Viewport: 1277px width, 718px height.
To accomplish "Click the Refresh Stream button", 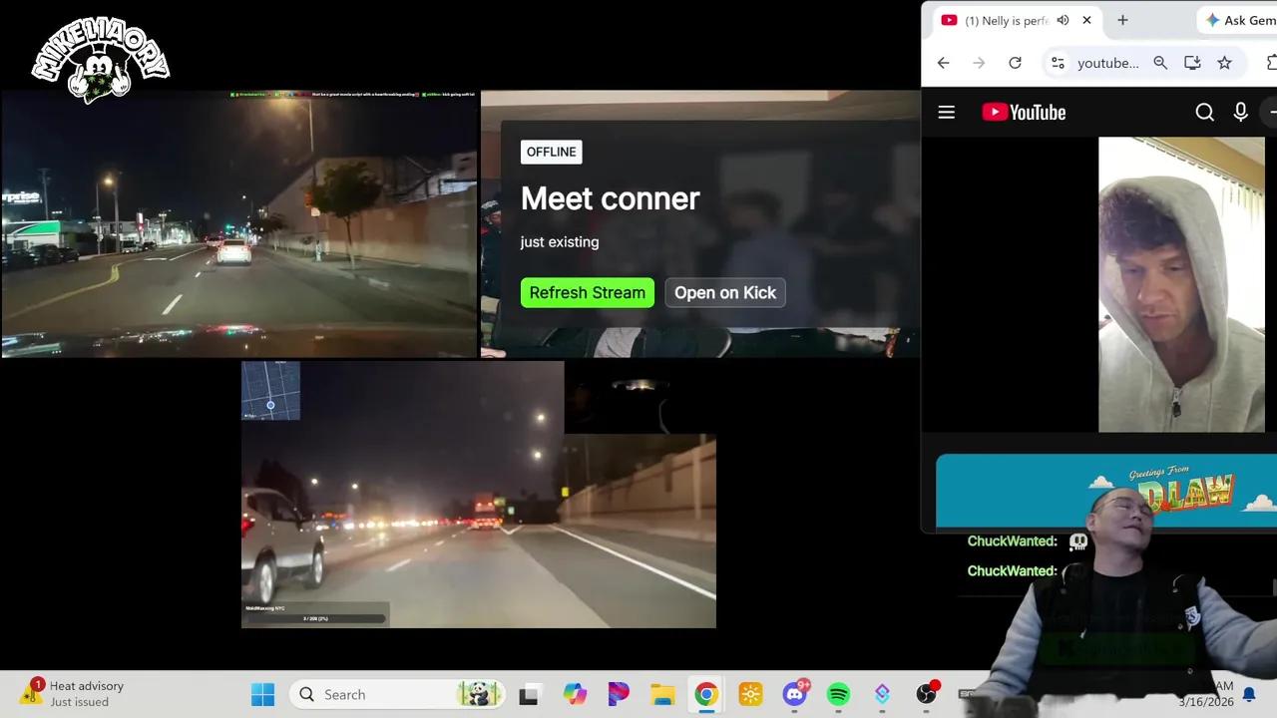I will (x=587, y=292).
